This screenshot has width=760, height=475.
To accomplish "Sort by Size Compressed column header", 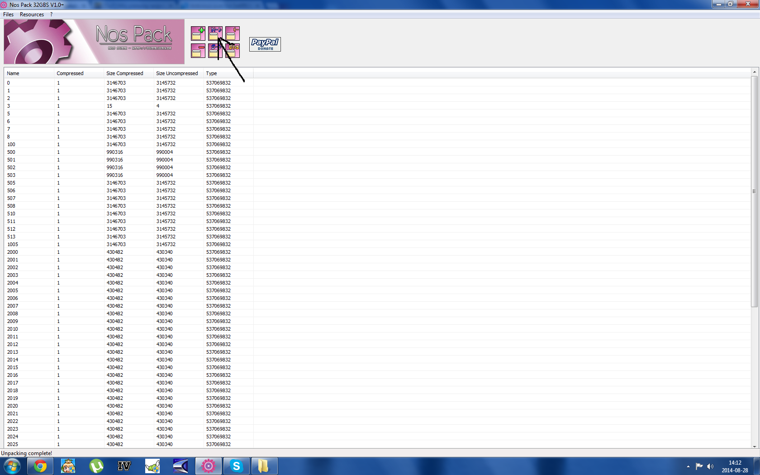I will click(128, 73).
